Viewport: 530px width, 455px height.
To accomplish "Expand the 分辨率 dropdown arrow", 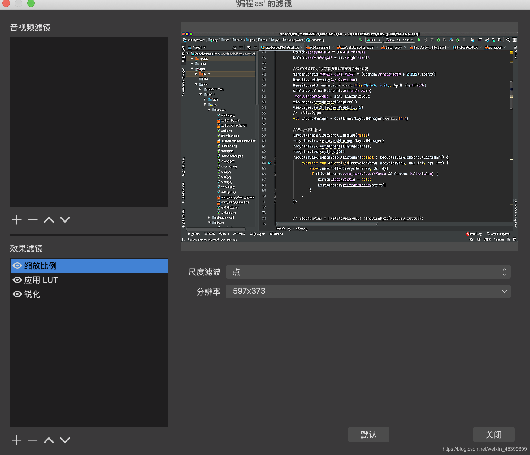I will tap(505, 292).
